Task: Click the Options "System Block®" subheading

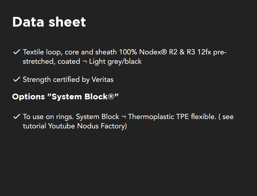Action: [65, 97]
